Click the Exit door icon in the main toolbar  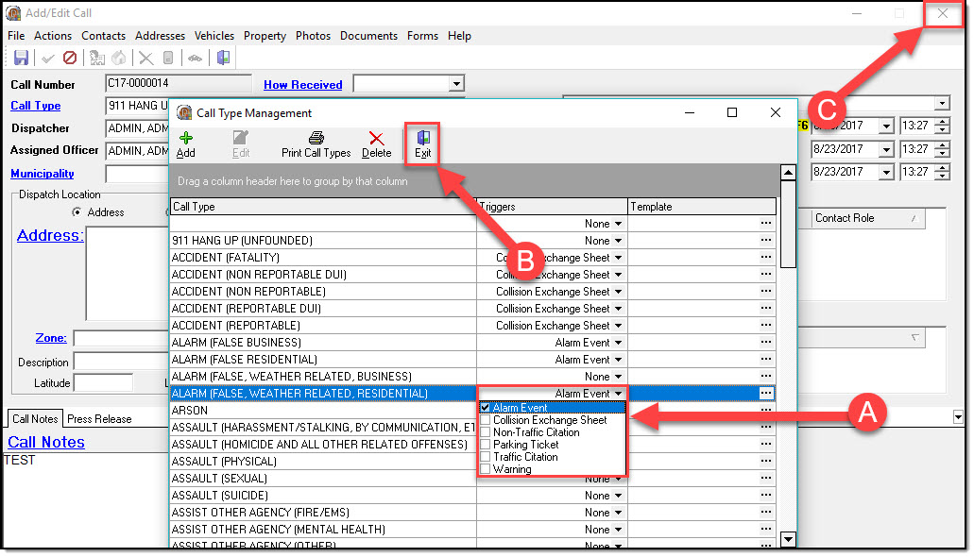[223, 59]
